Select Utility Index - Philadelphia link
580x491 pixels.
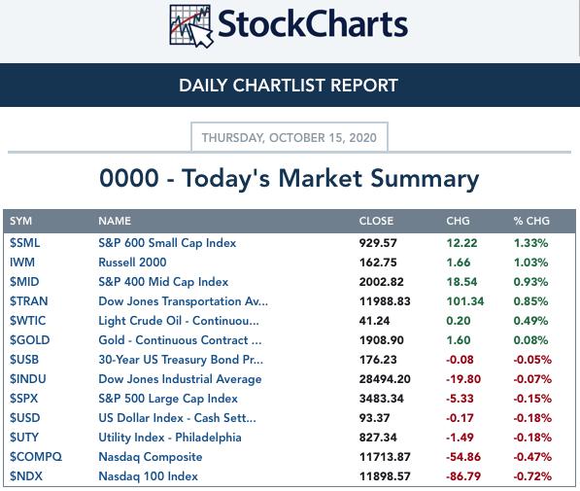point(170,438)
